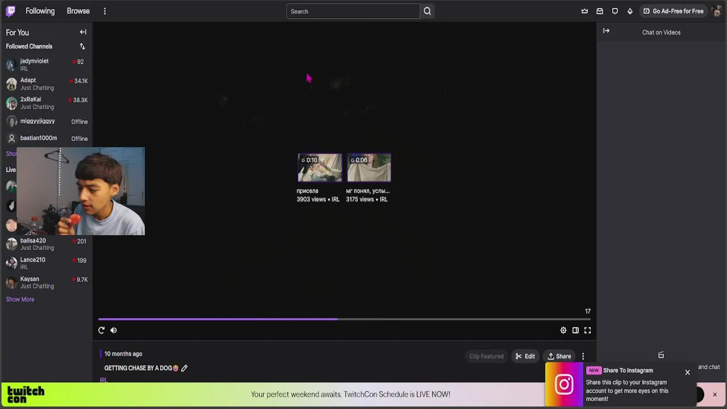This screenshot has height=409, width=727.
Task: Close the Share To Instagram popup
Action: [687, 373]
